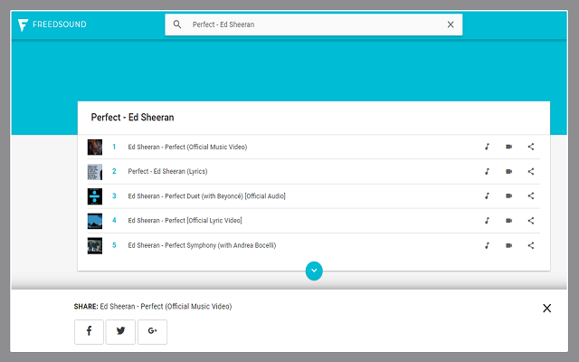Share on Twitter
The width and height of the screenshot is (579, 362).
120,332
